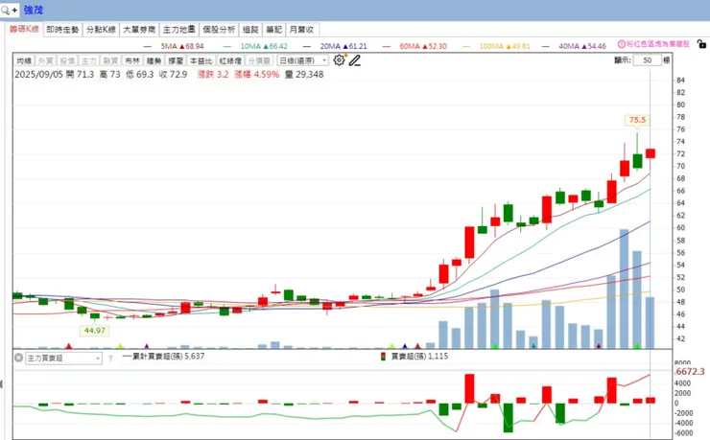Viewport: 710px width, 440px height.
Task: Open chart settings gear icon
Action: tap(339, 60)
